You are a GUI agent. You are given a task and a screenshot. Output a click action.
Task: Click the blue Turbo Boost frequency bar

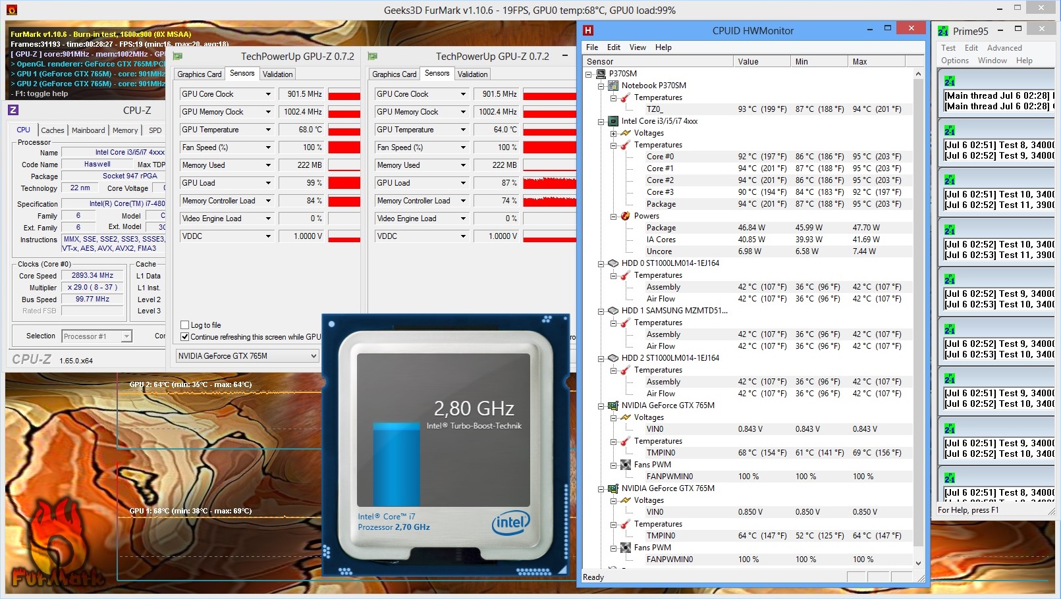396,463
